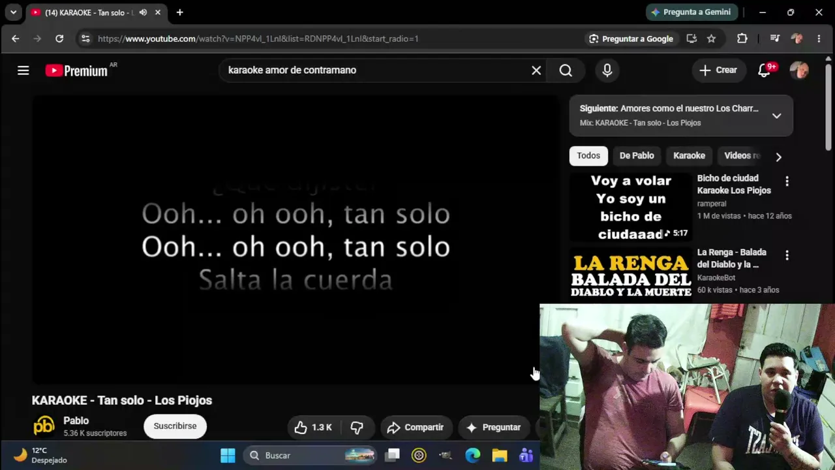Click the Preguntar button under the video
The width and height of the screenshot is (835, 470).
coord(493,428)
